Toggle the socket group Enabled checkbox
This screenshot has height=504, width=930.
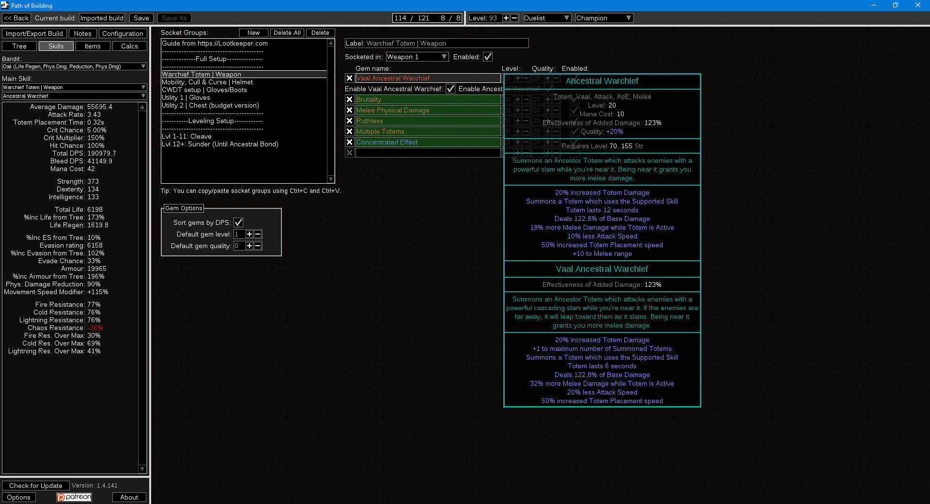click(488, 57)
